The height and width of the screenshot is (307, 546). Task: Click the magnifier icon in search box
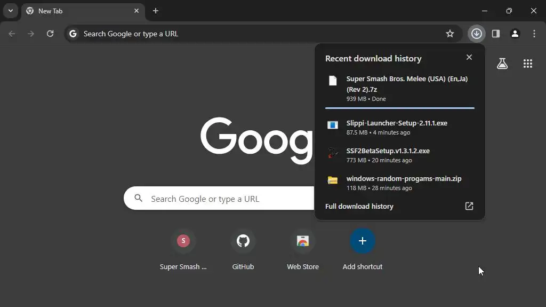[x=139, y=198]
